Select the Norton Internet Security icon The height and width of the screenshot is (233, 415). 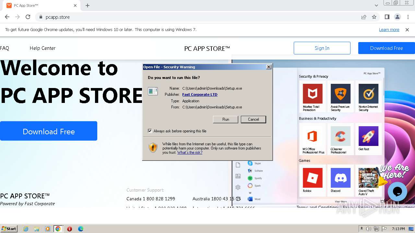(368, 94)
